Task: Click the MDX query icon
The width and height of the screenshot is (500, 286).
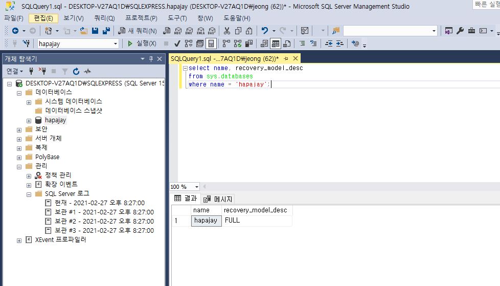Action: (x=178, y=31)
